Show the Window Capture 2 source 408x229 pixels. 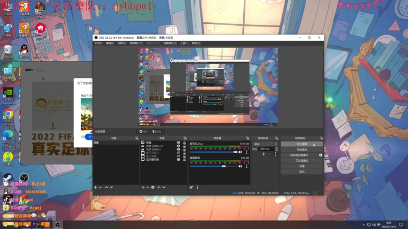pyautogui.click(x=178, y=153)
